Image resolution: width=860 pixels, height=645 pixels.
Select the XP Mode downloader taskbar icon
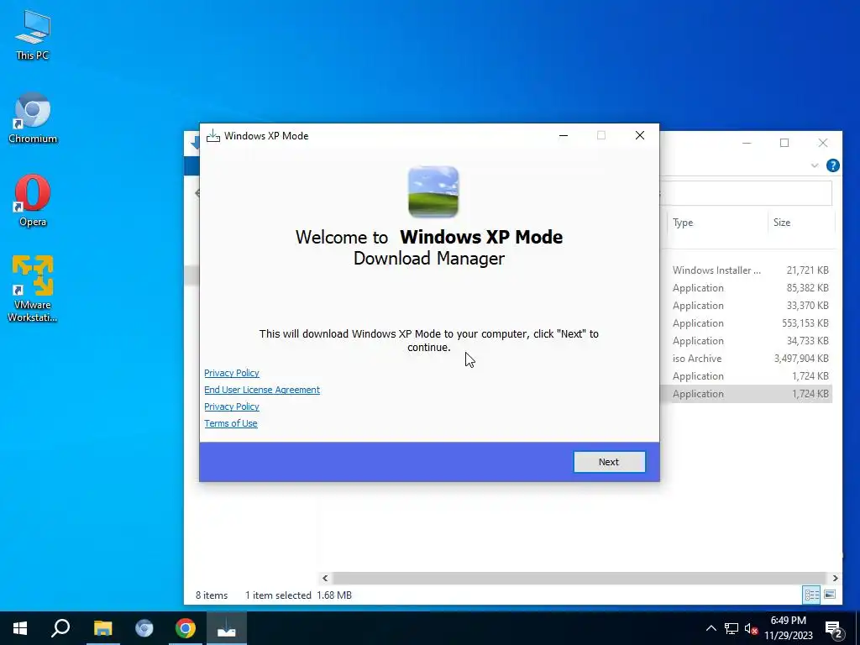coord(227,628)
